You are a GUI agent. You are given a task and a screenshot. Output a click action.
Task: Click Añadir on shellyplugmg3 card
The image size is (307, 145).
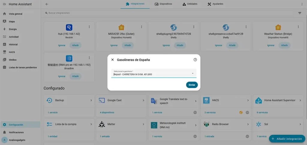click(x=180, y=45)
